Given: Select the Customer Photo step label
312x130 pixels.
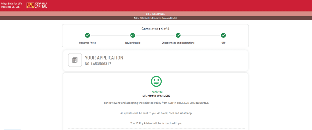Looking at the screenshot, I should point(87,43).
